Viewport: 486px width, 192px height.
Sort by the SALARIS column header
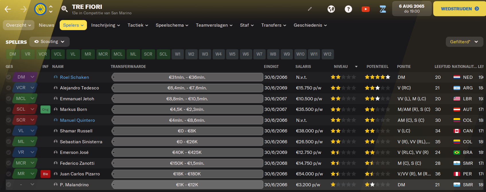[x=303, y=66]
